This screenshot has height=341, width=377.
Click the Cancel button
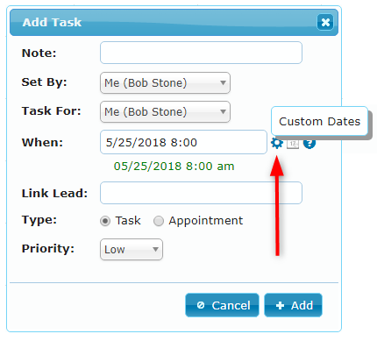pyautogui.click(x=222, y=305)
